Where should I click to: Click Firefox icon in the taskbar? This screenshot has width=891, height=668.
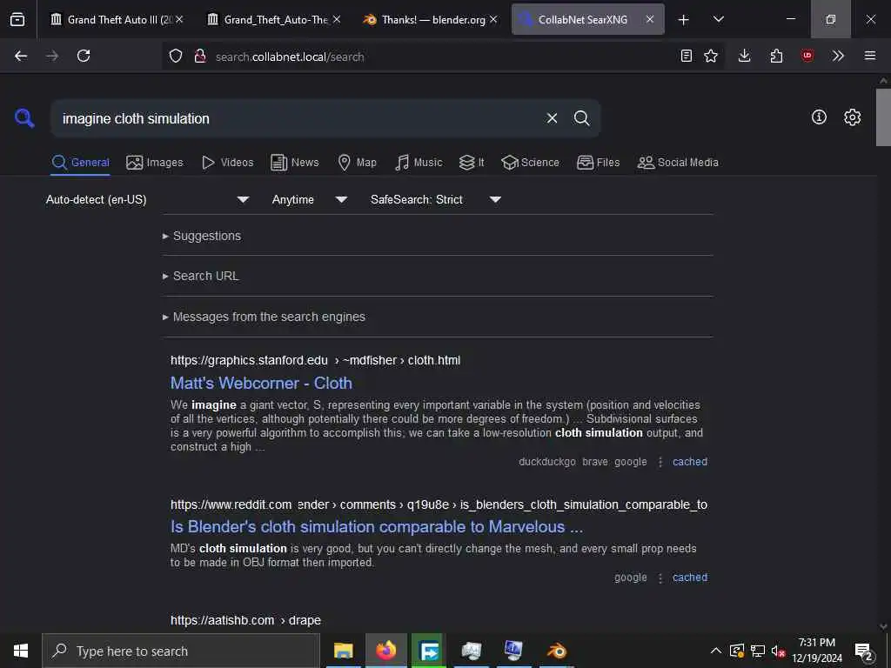coord(385,651)
